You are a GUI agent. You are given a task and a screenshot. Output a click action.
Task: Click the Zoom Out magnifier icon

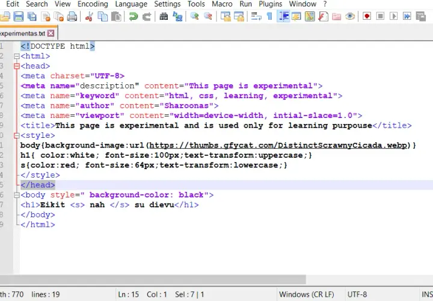coord(208,17)
